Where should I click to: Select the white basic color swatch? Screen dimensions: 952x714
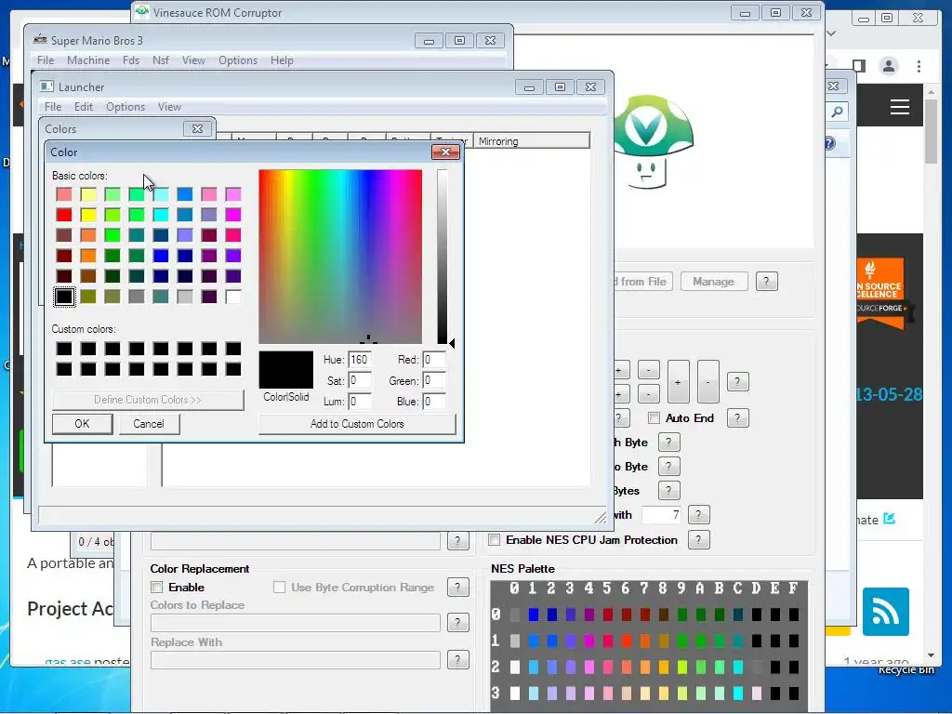click(233, 297)
